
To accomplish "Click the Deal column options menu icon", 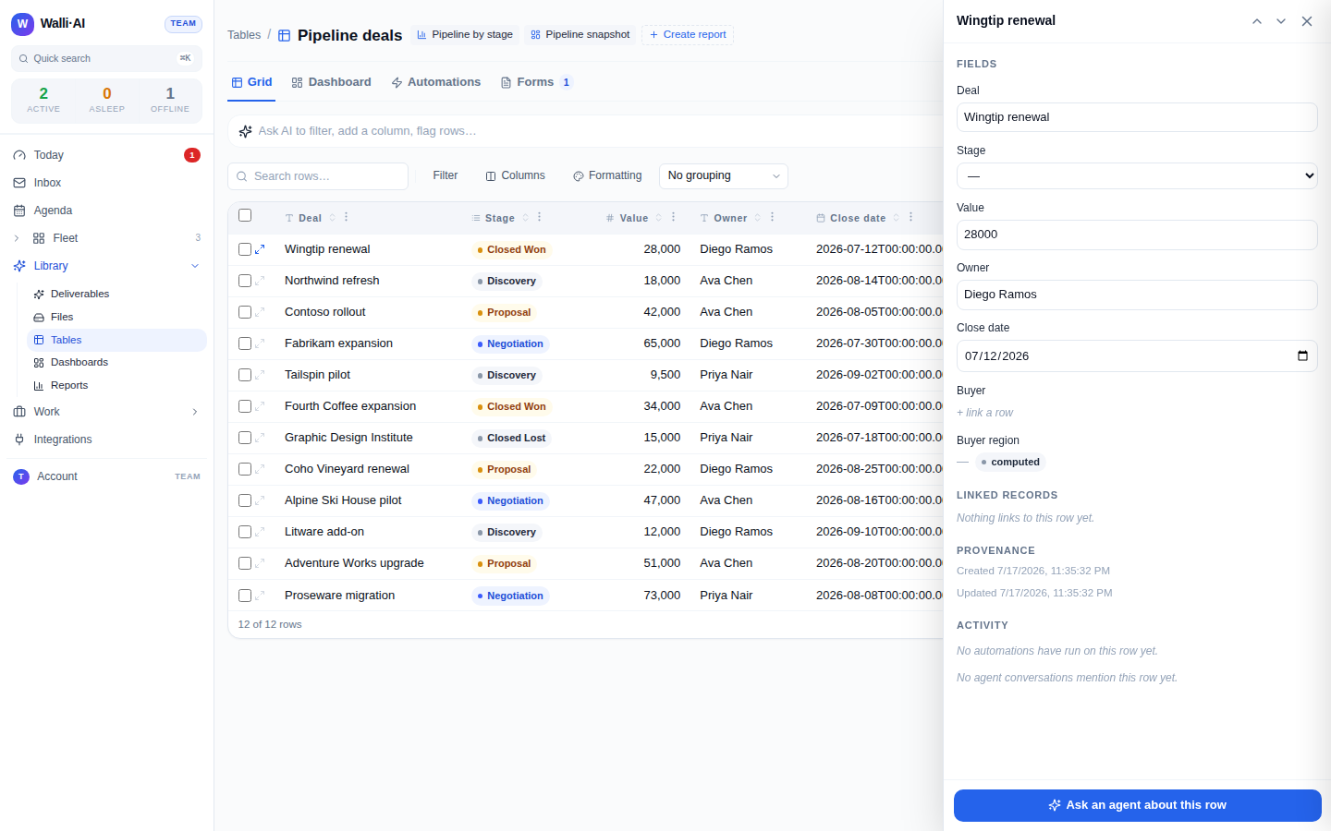I will pyautogui.click(x=347, y=218).
